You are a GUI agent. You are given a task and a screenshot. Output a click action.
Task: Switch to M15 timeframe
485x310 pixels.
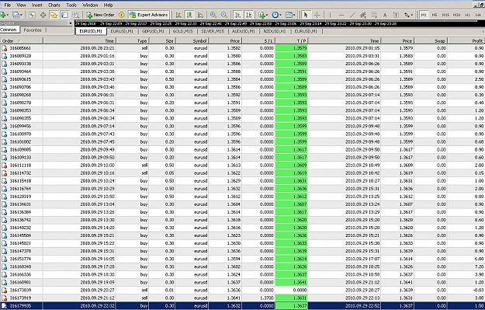[x=445, y=15]
